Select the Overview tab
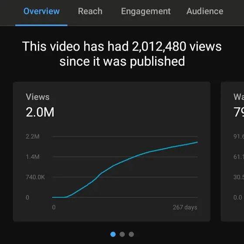This screenshot has height=244, width=244. click(x=41, y=11)
